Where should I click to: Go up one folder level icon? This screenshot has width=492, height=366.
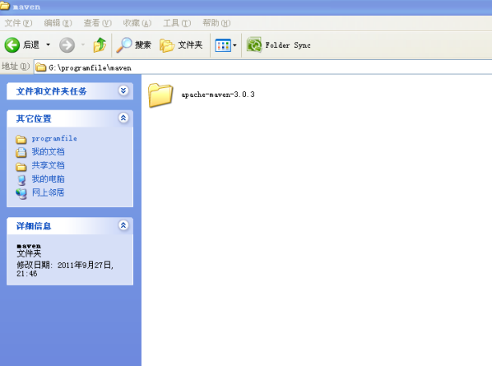[100, 45]
